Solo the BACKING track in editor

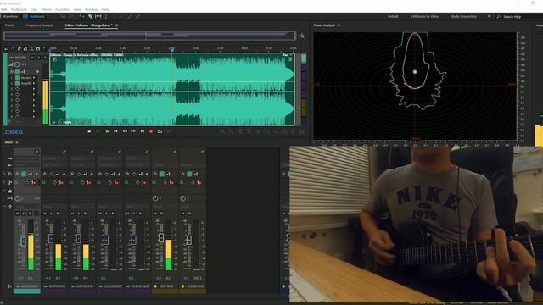coord(38,58)
